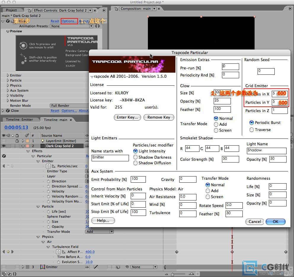Click the Velocity property stopwatch
Image resolution: width=294 pixels, height=277 pixels.
[x=48, y=191]
